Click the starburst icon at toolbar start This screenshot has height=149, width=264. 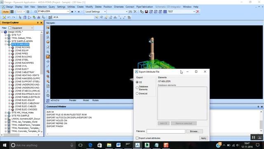coord(4,17)
